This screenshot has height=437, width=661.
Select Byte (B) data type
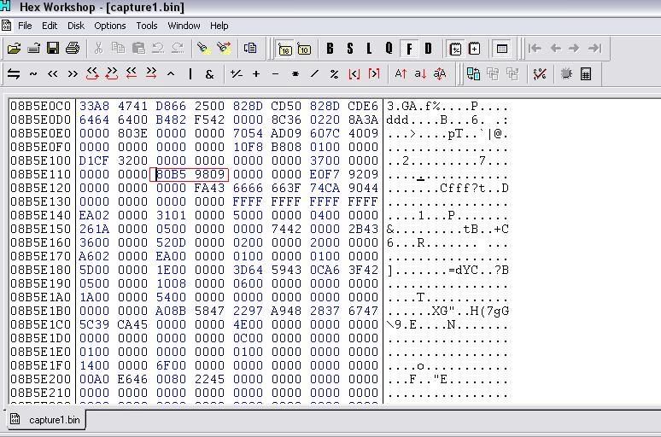[330, 49]
